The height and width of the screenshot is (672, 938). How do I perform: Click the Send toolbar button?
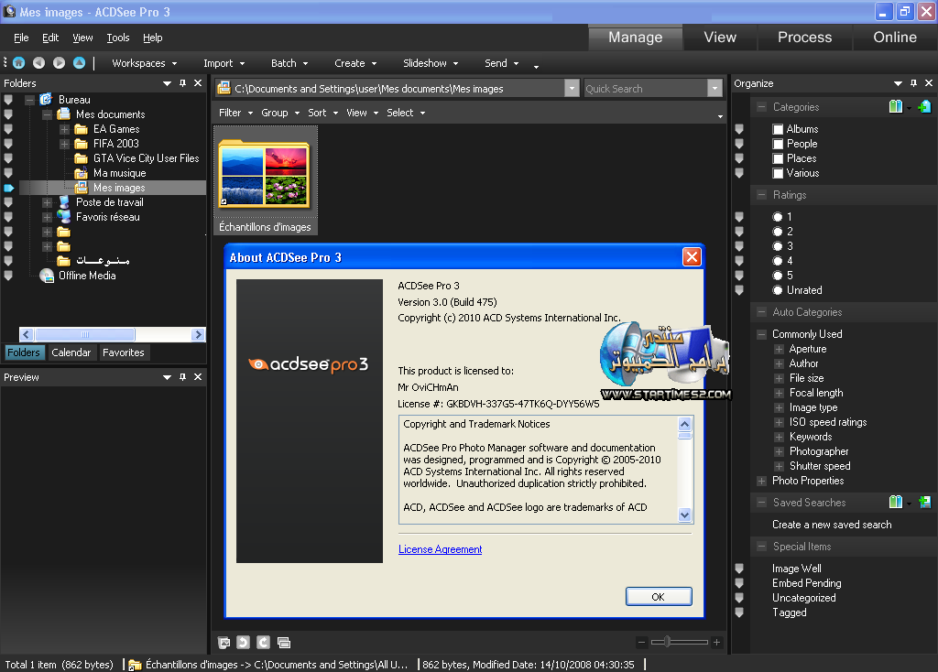point(501,63)
